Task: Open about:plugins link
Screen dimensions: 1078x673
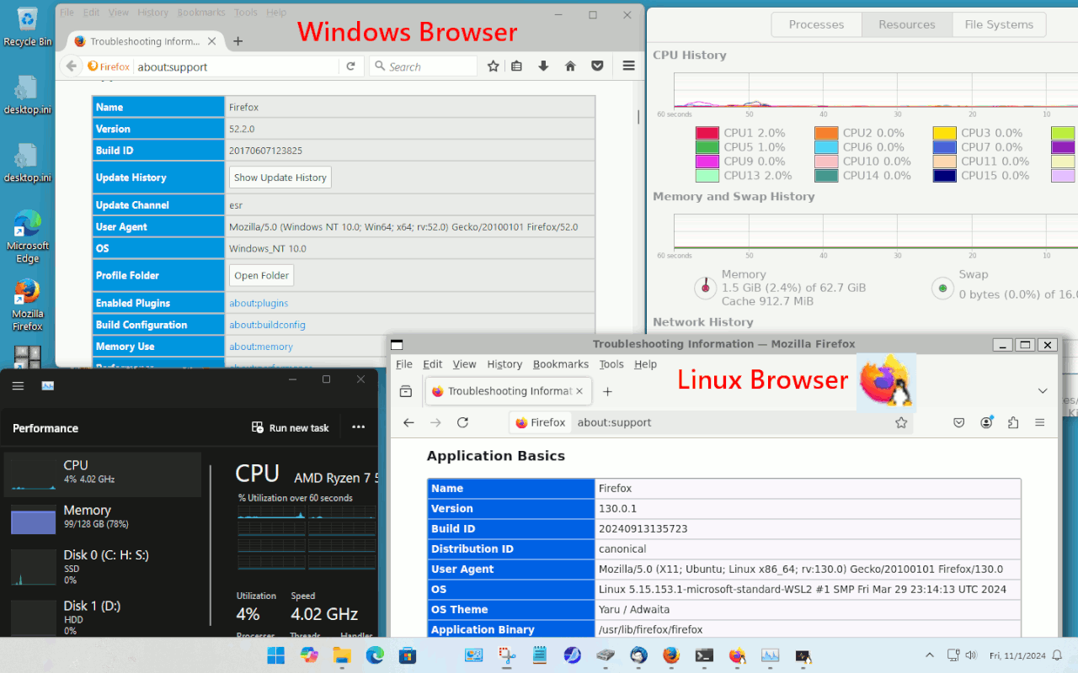Action: [259, 303]
